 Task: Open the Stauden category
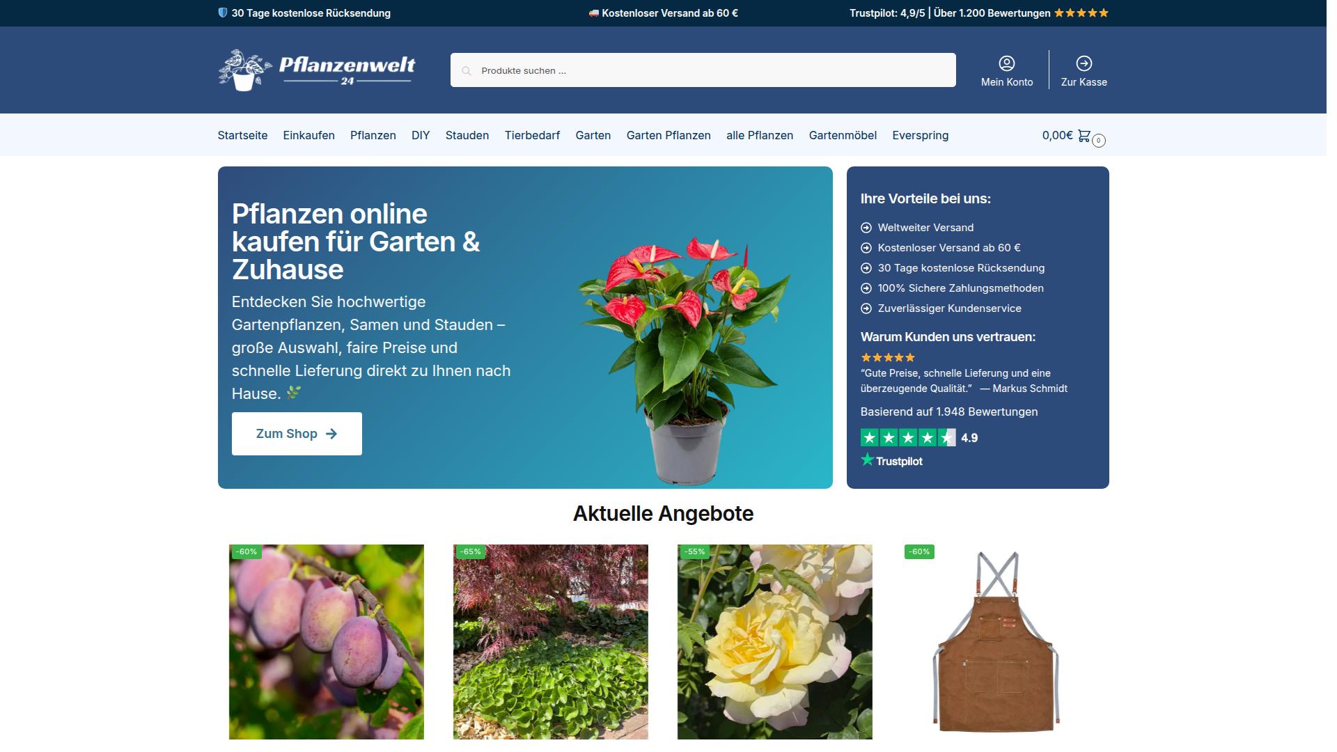[467, 135]
